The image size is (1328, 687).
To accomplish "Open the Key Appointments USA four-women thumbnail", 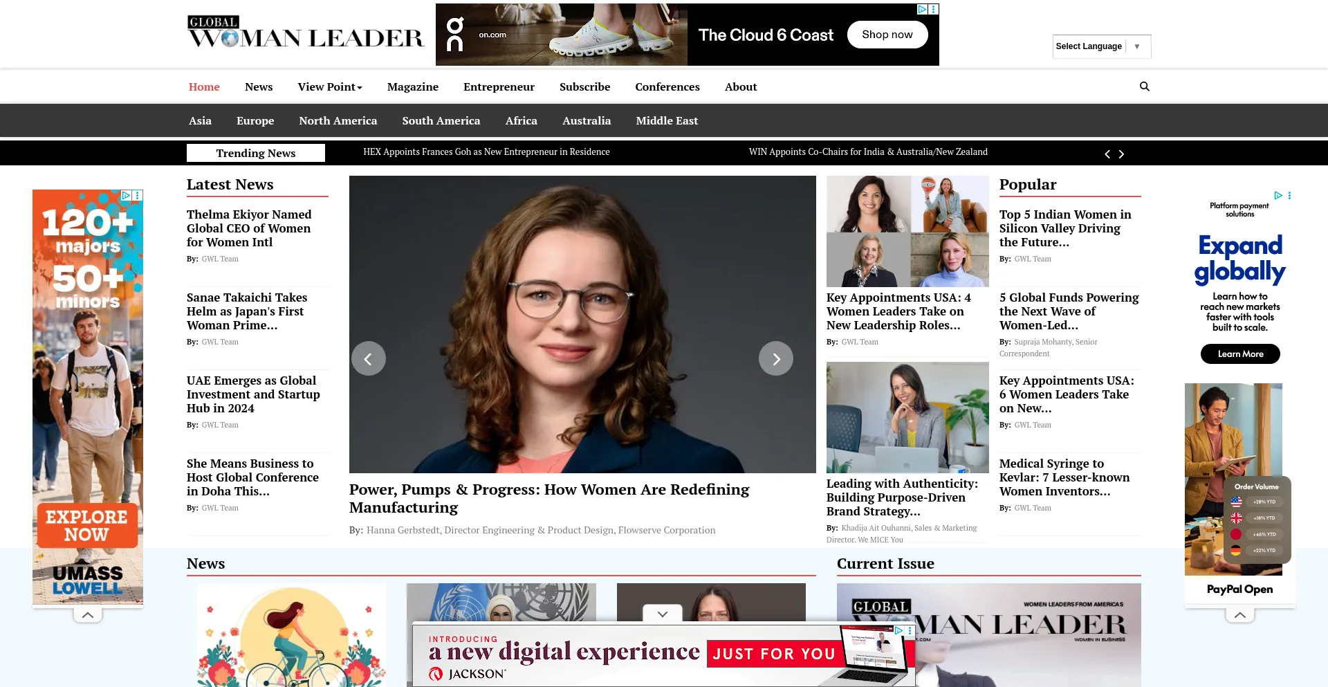I will [x=907, y=231].
